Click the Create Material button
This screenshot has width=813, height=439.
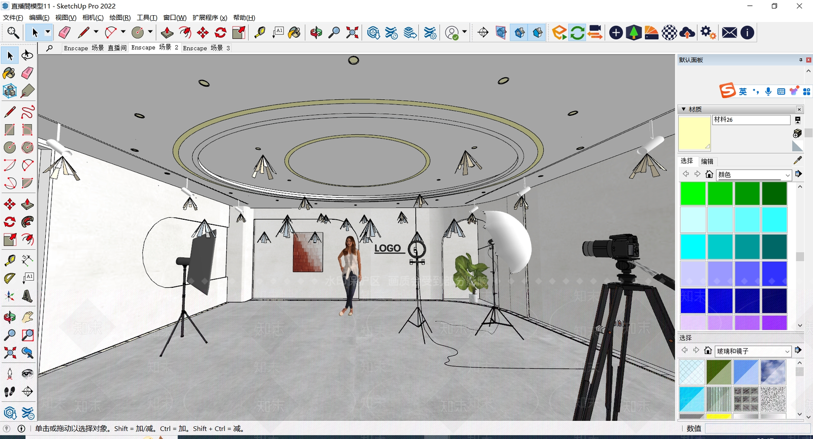pyautogui.click(x=797, y=133)
